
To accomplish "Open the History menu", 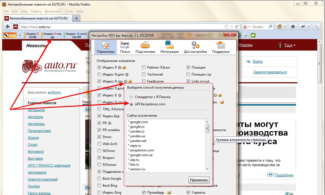I will tap(36, 11).
